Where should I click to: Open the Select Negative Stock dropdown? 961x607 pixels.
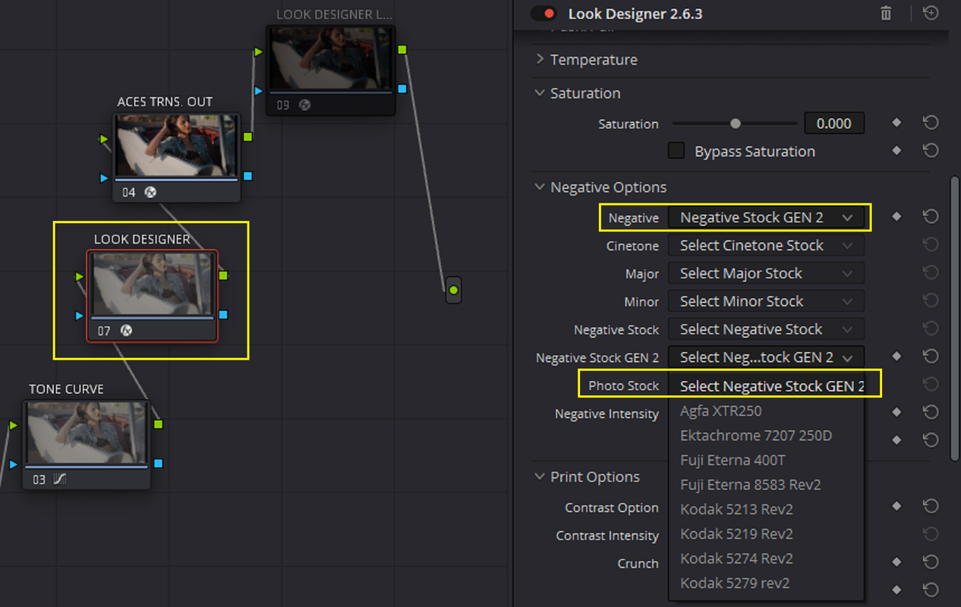(766, 329)
